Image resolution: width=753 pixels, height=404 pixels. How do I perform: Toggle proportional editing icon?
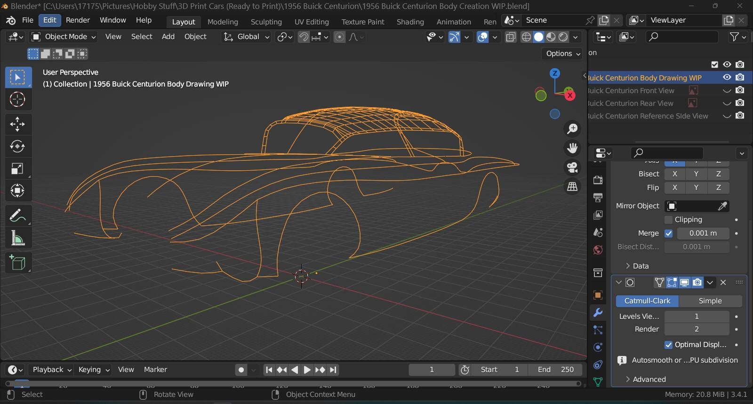[x=340, y=37]
